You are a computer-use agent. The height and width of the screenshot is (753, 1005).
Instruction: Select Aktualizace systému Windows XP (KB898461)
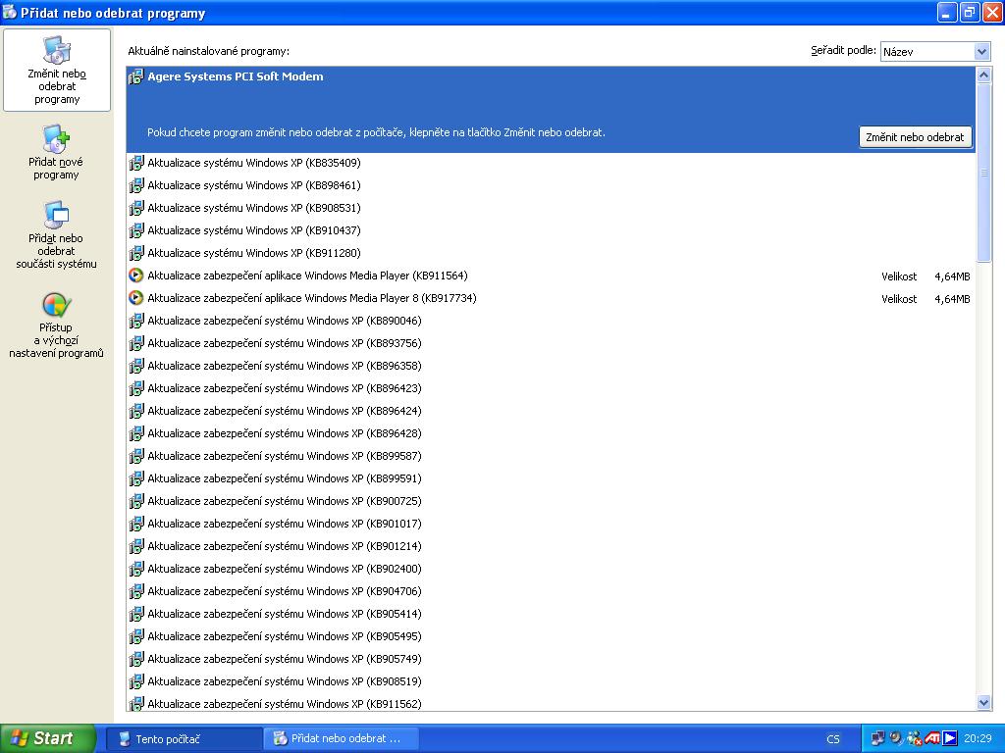551,185
